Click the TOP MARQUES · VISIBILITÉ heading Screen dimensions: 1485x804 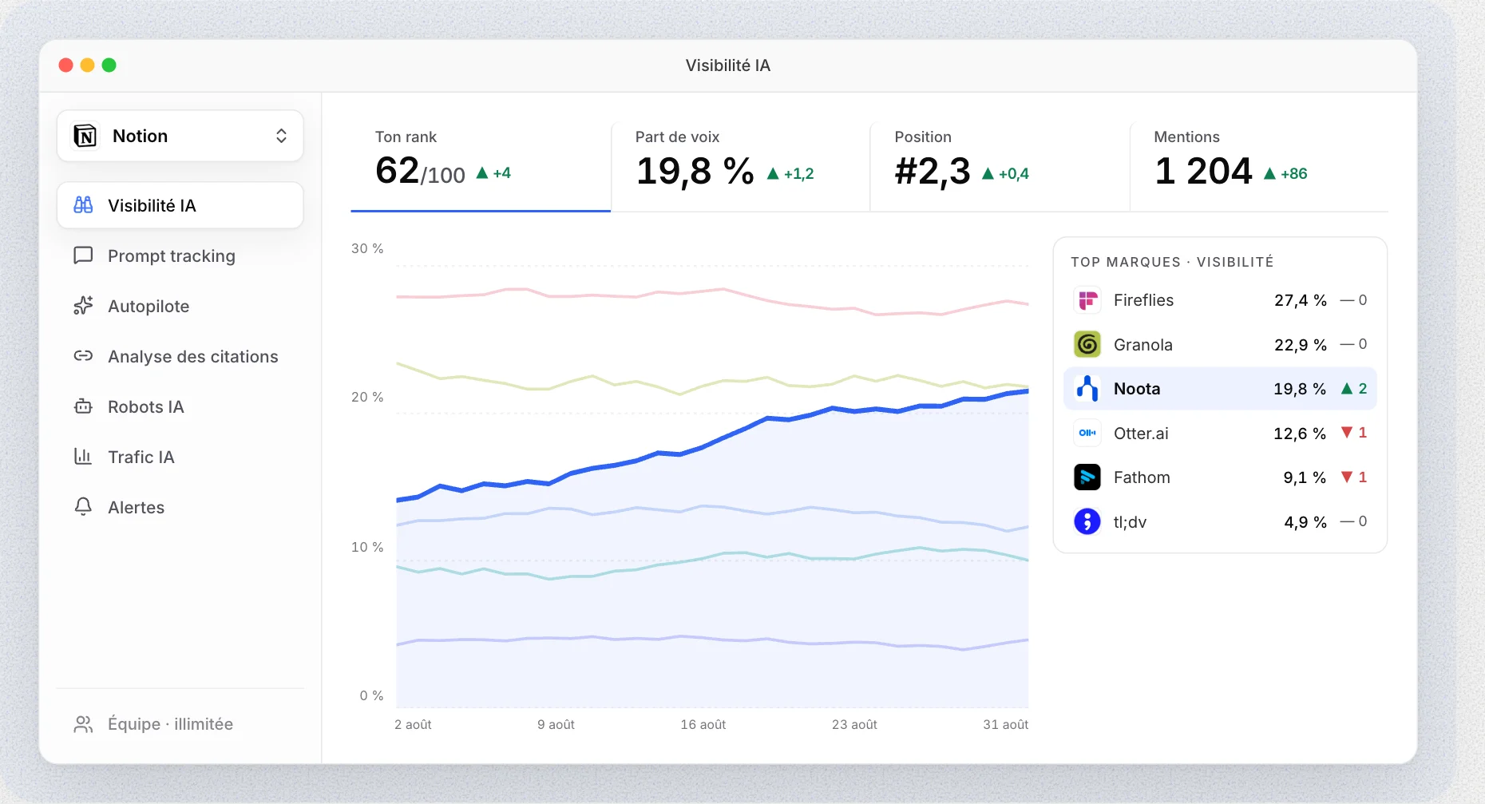point(1172,262)
